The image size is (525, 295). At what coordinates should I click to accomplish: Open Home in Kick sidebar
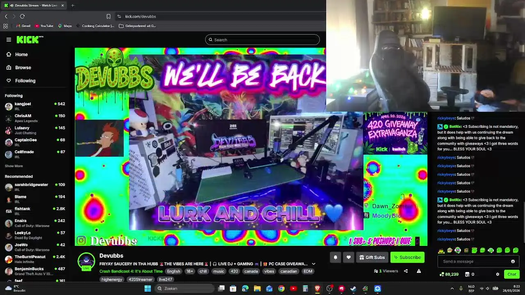17,54
